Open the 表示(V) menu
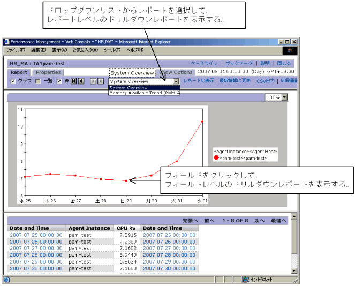 59,50
